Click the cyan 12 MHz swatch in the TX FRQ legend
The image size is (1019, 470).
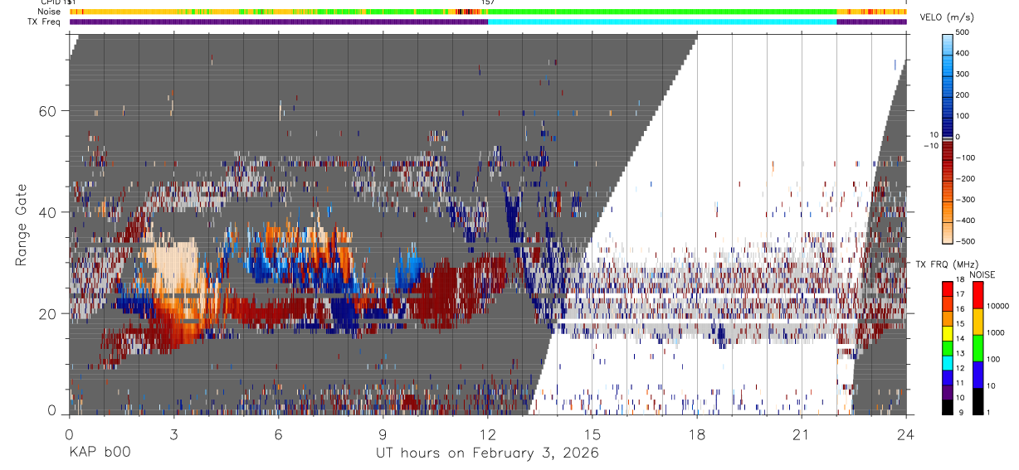[947, 362]
